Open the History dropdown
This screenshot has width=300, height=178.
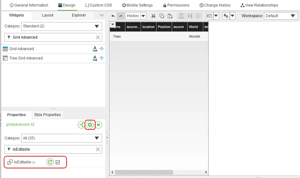(143, 16)
